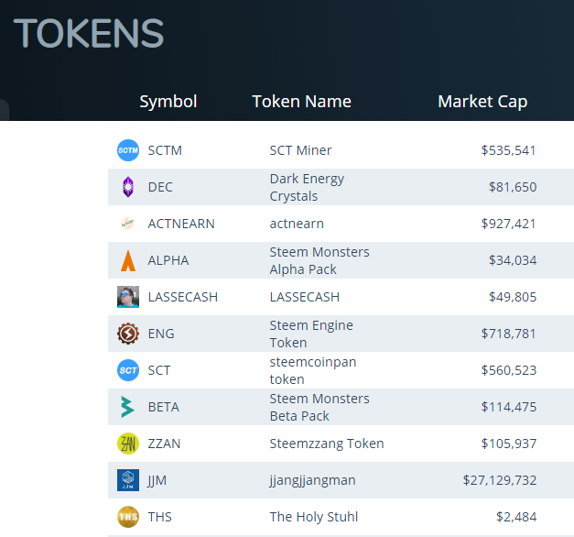574x537 pixels.
Task: Click Steem Monsters Beta Pack name
Action: click(319, 407)
